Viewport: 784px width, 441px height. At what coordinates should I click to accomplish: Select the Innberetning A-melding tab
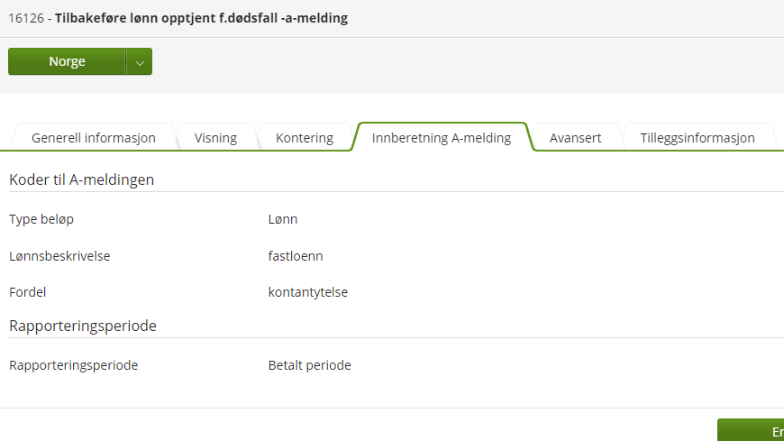[x=442, y=138]
